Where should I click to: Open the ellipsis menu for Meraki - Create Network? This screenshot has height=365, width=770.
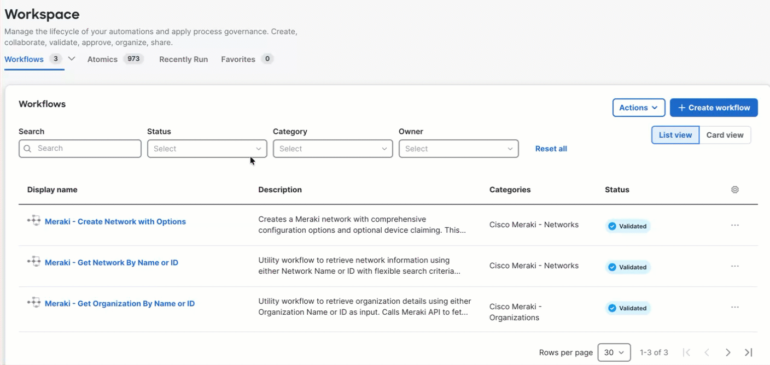click(734, 224)
